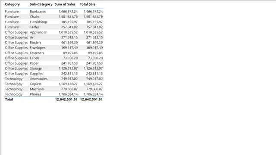
Task: Select Total Sale value for Accessories
Action: [x=94, y=79]
